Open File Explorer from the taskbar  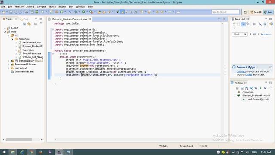coord(12,152)
